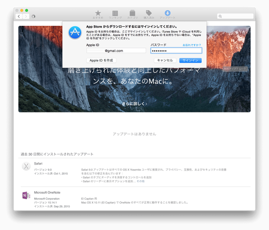Open the アップデート (Updates) tab
Image resolution: width=269 pixels, height=230 pixels.
click(x=168, y=15)
